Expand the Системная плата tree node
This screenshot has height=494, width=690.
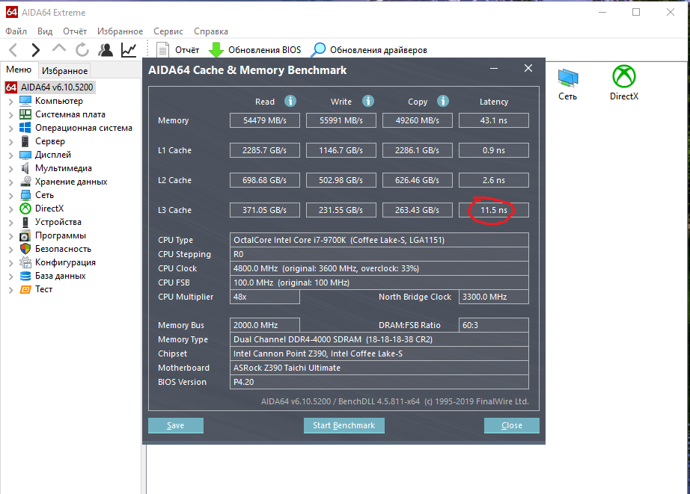[x=11, y=115]
